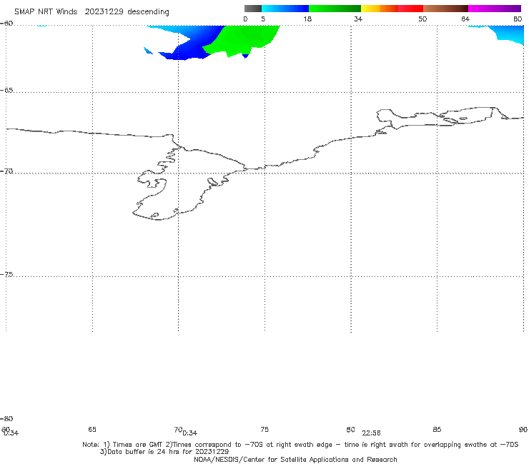This screenshot has width=529, height=464.
Task: Select the red segment of the colorbar
Action: [410, 9]
